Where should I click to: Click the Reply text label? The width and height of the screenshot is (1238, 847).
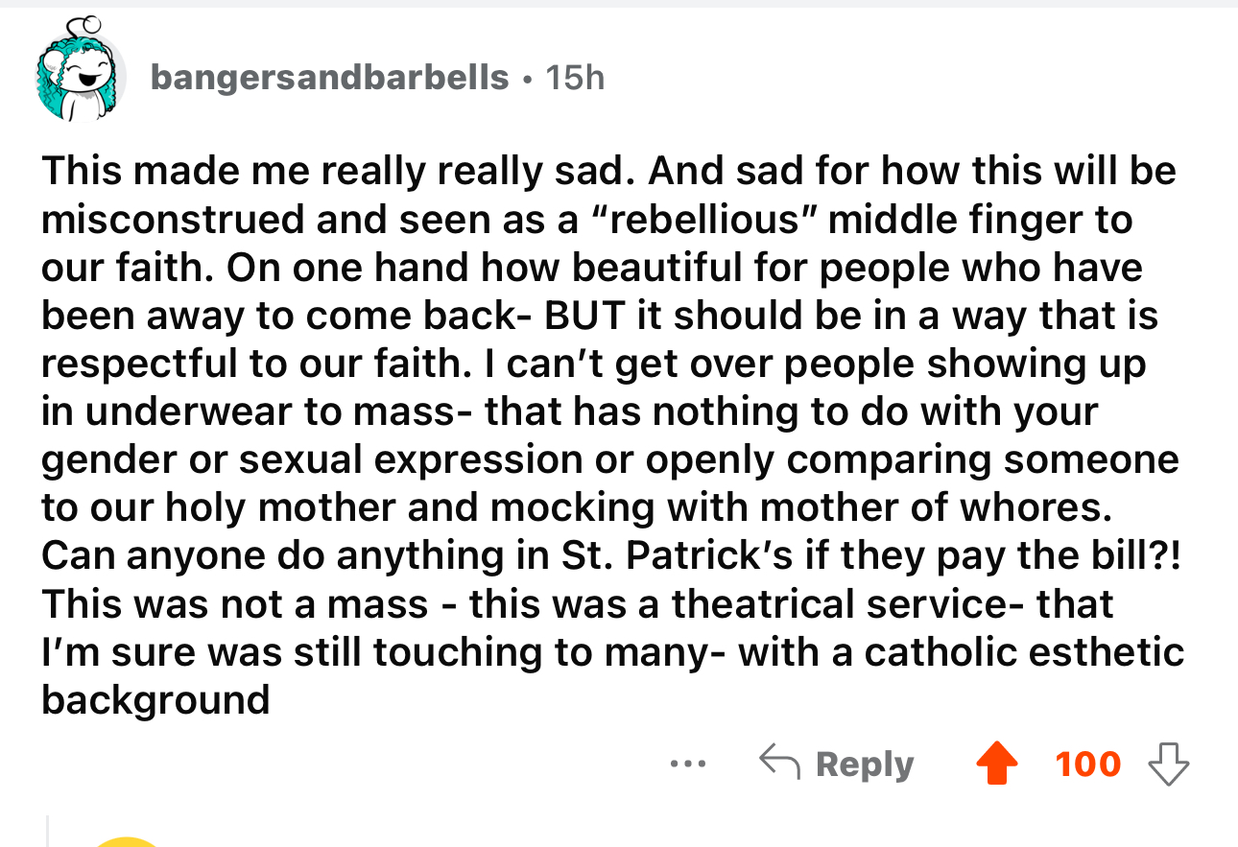(x=865, y=765)
